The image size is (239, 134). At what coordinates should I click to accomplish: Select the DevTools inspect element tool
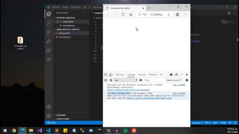[x=105, y=74]
